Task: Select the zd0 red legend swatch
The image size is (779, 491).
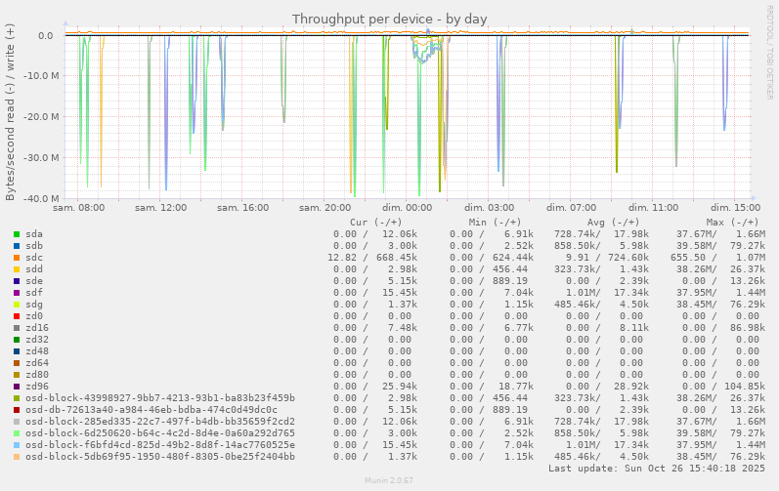Action: 17,316
